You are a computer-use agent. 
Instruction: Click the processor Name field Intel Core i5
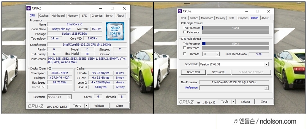75,24
